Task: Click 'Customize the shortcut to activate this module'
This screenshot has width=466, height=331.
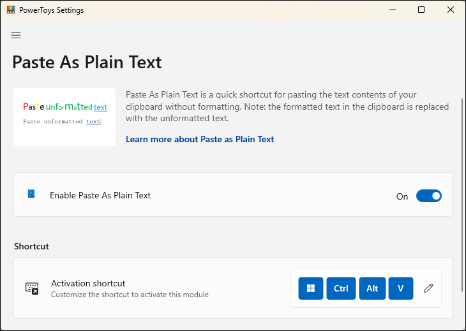Action: tap(130, 295)
